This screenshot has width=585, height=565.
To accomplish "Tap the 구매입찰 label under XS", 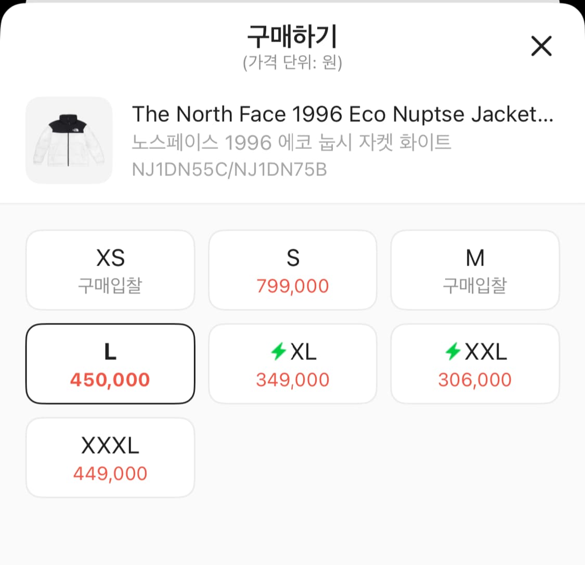I will (110, 284).
